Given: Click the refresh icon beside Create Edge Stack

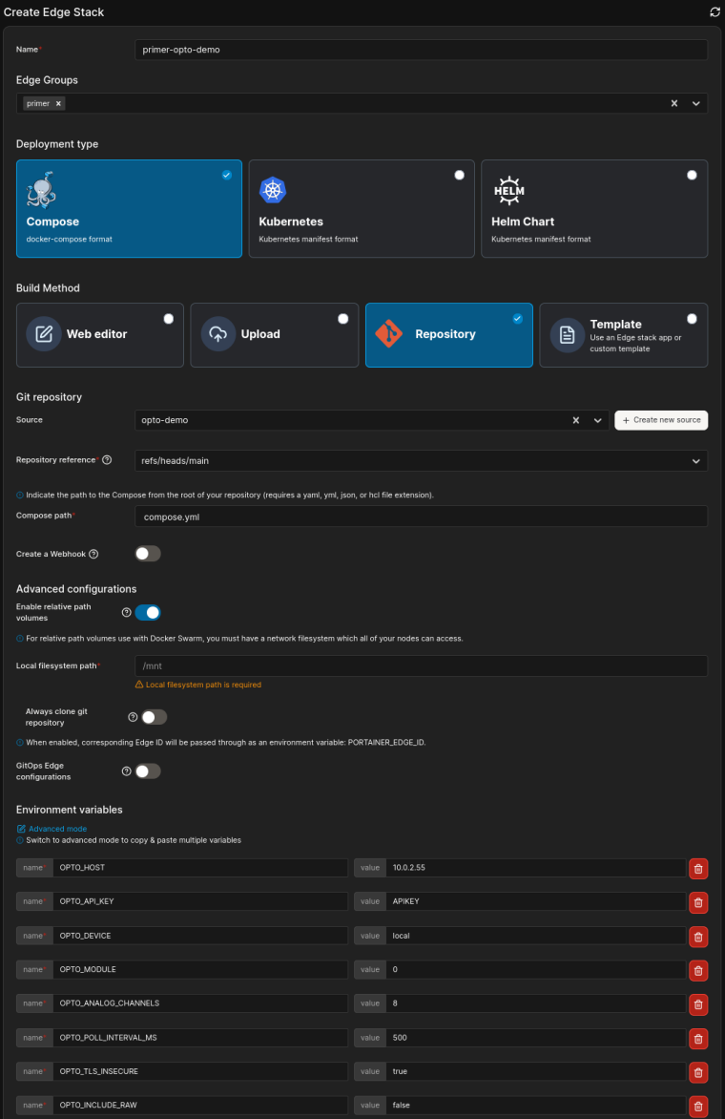Looking at the screenshot, I should [715, 12].
